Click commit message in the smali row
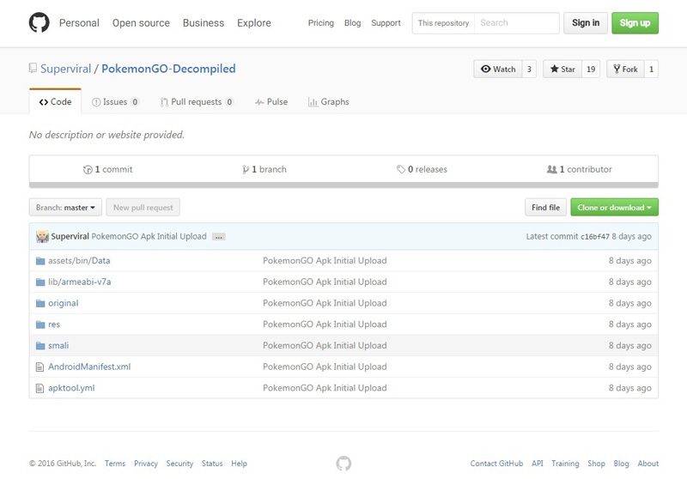This screenshot has height=479, width=687. coord(325,345)
